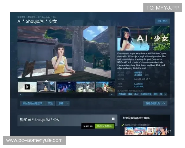
Task: Click the ILLUSION developer link
Action: [x=139, y=84]
